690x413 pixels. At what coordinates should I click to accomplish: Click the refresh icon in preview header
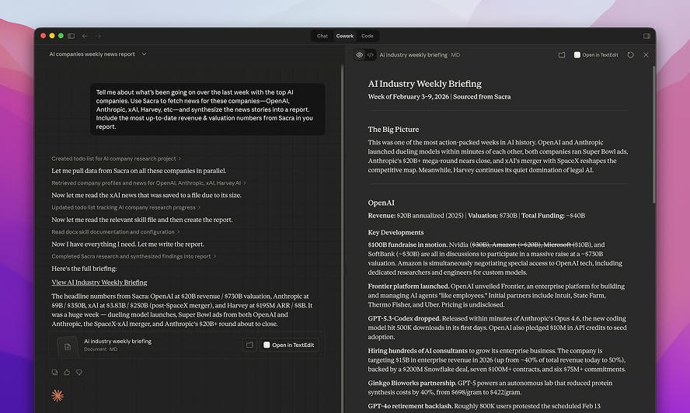(x=630, y=55)
